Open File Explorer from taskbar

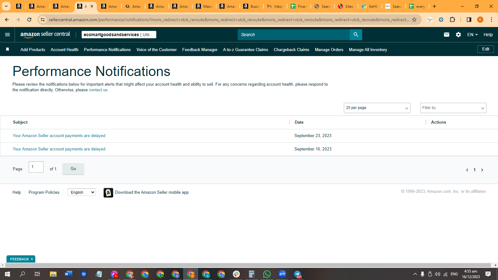click(53, 274)
